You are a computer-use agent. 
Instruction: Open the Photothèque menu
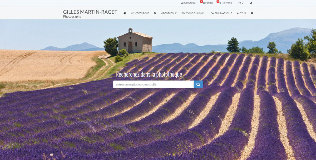[x=140, y=13]
